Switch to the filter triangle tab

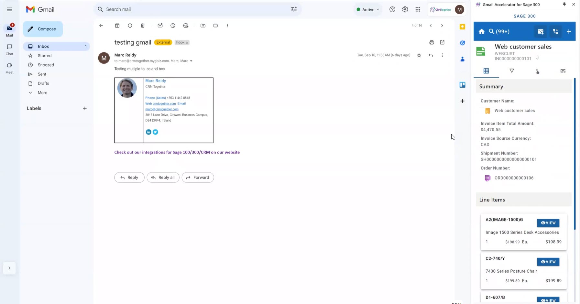click(x=512, y=71)
